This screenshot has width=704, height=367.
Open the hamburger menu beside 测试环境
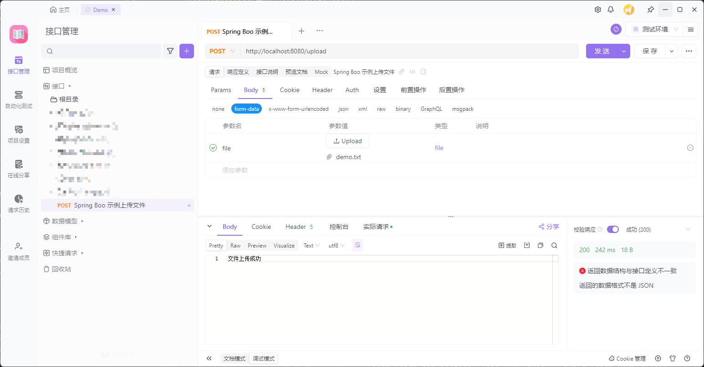click(691, 29)
